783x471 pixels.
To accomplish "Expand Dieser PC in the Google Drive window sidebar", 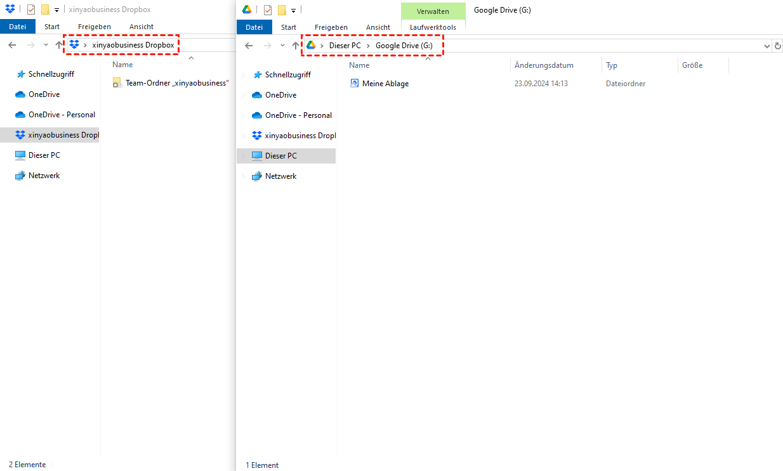I will click(x=244, y=156).
